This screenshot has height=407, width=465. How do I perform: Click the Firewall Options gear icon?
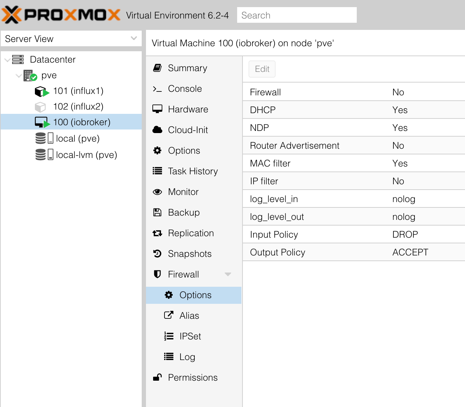pyautogui.click(x=169, y=295)
